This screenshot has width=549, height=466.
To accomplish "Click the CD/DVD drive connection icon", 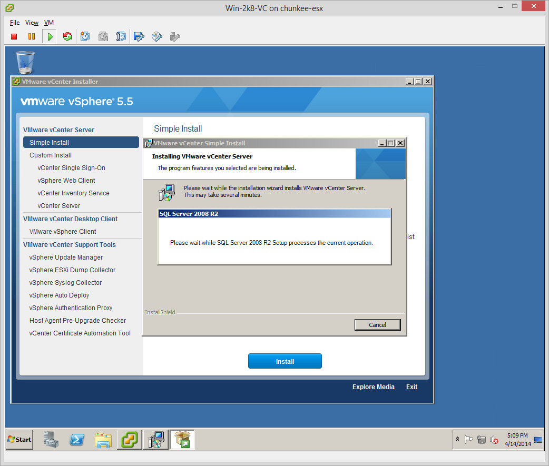I will (x=156, y=36).
